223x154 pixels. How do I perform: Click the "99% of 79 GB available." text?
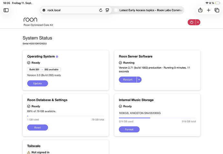[x=41, y=111]
